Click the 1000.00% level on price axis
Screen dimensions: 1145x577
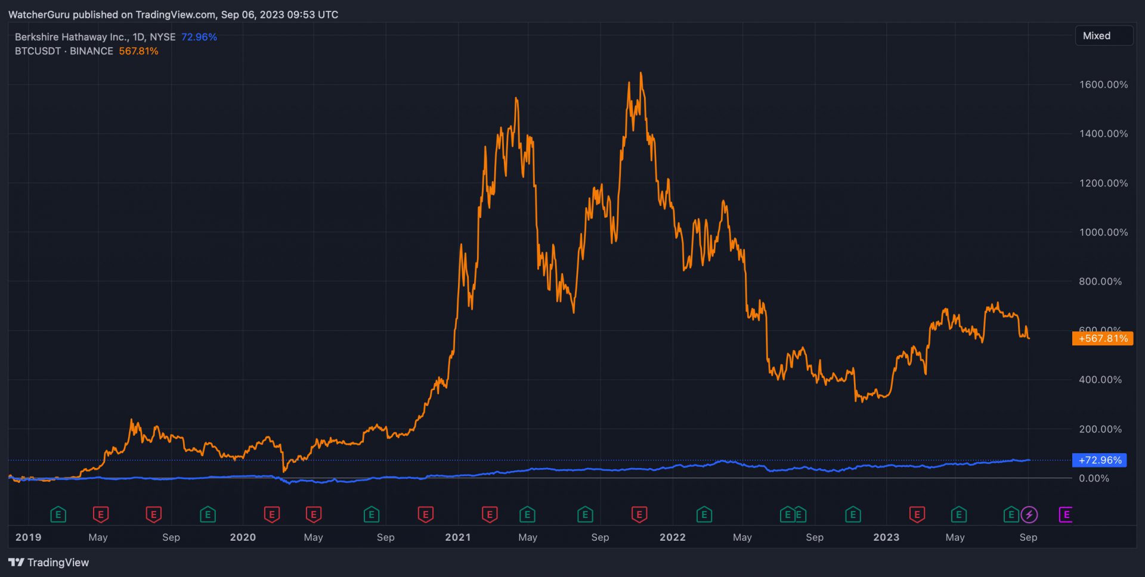pyautogui.click(x=1103, y=232)
